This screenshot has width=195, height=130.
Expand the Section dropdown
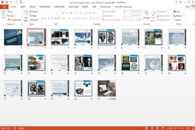pos(34,20)
